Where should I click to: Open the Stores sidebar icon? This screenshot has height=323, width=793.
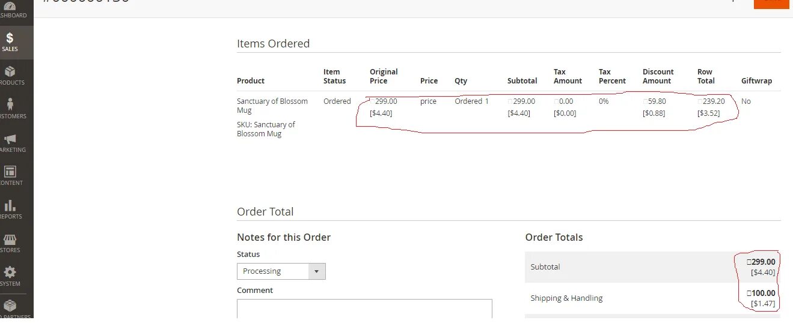(10, 240)
